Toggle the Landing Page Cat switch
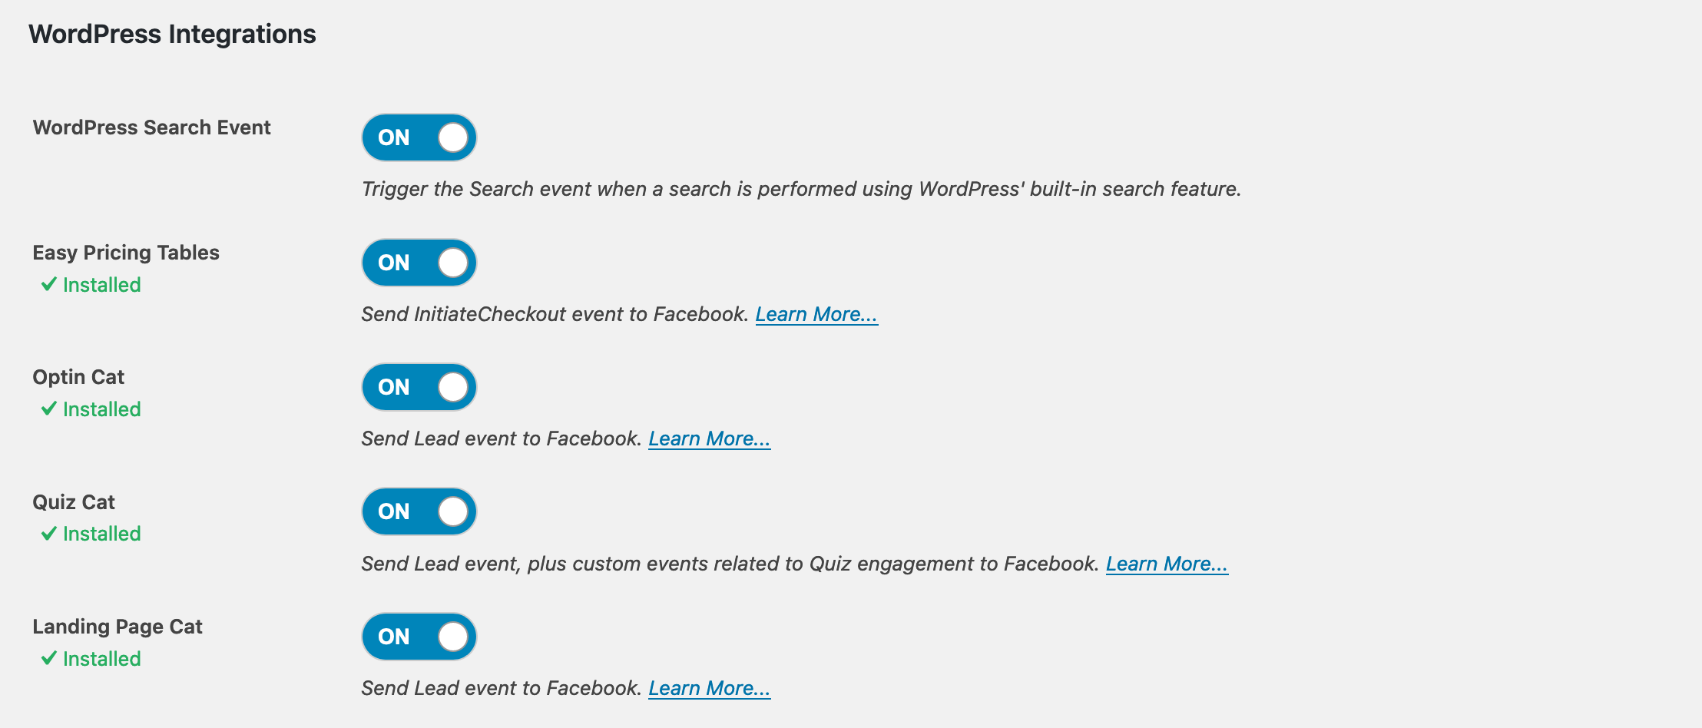The image size is (1702, 728). point(419,637)
